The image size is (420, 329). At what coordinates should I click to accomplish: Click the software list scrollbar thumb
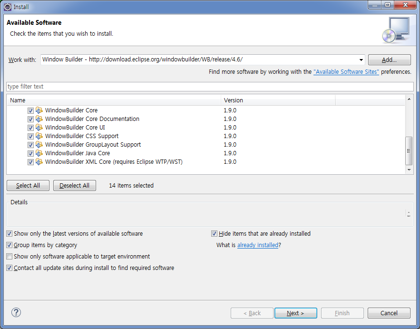point(409,150)
